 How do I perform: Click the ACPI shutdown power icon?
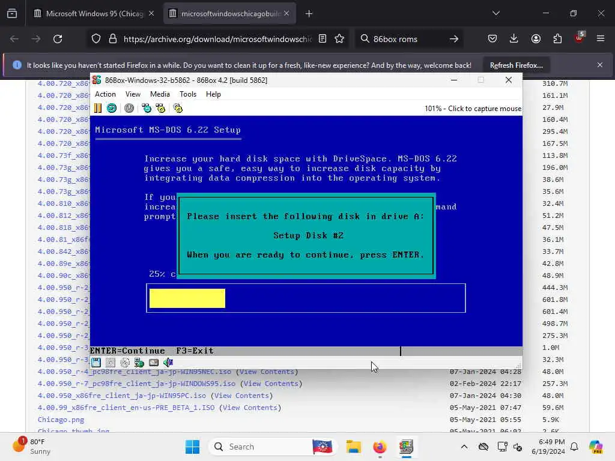[129, 108]
